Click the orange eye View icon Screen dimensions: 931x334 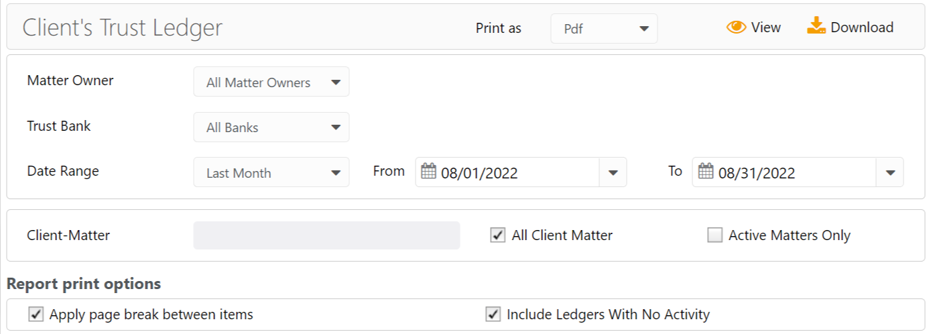coord(736,27)
